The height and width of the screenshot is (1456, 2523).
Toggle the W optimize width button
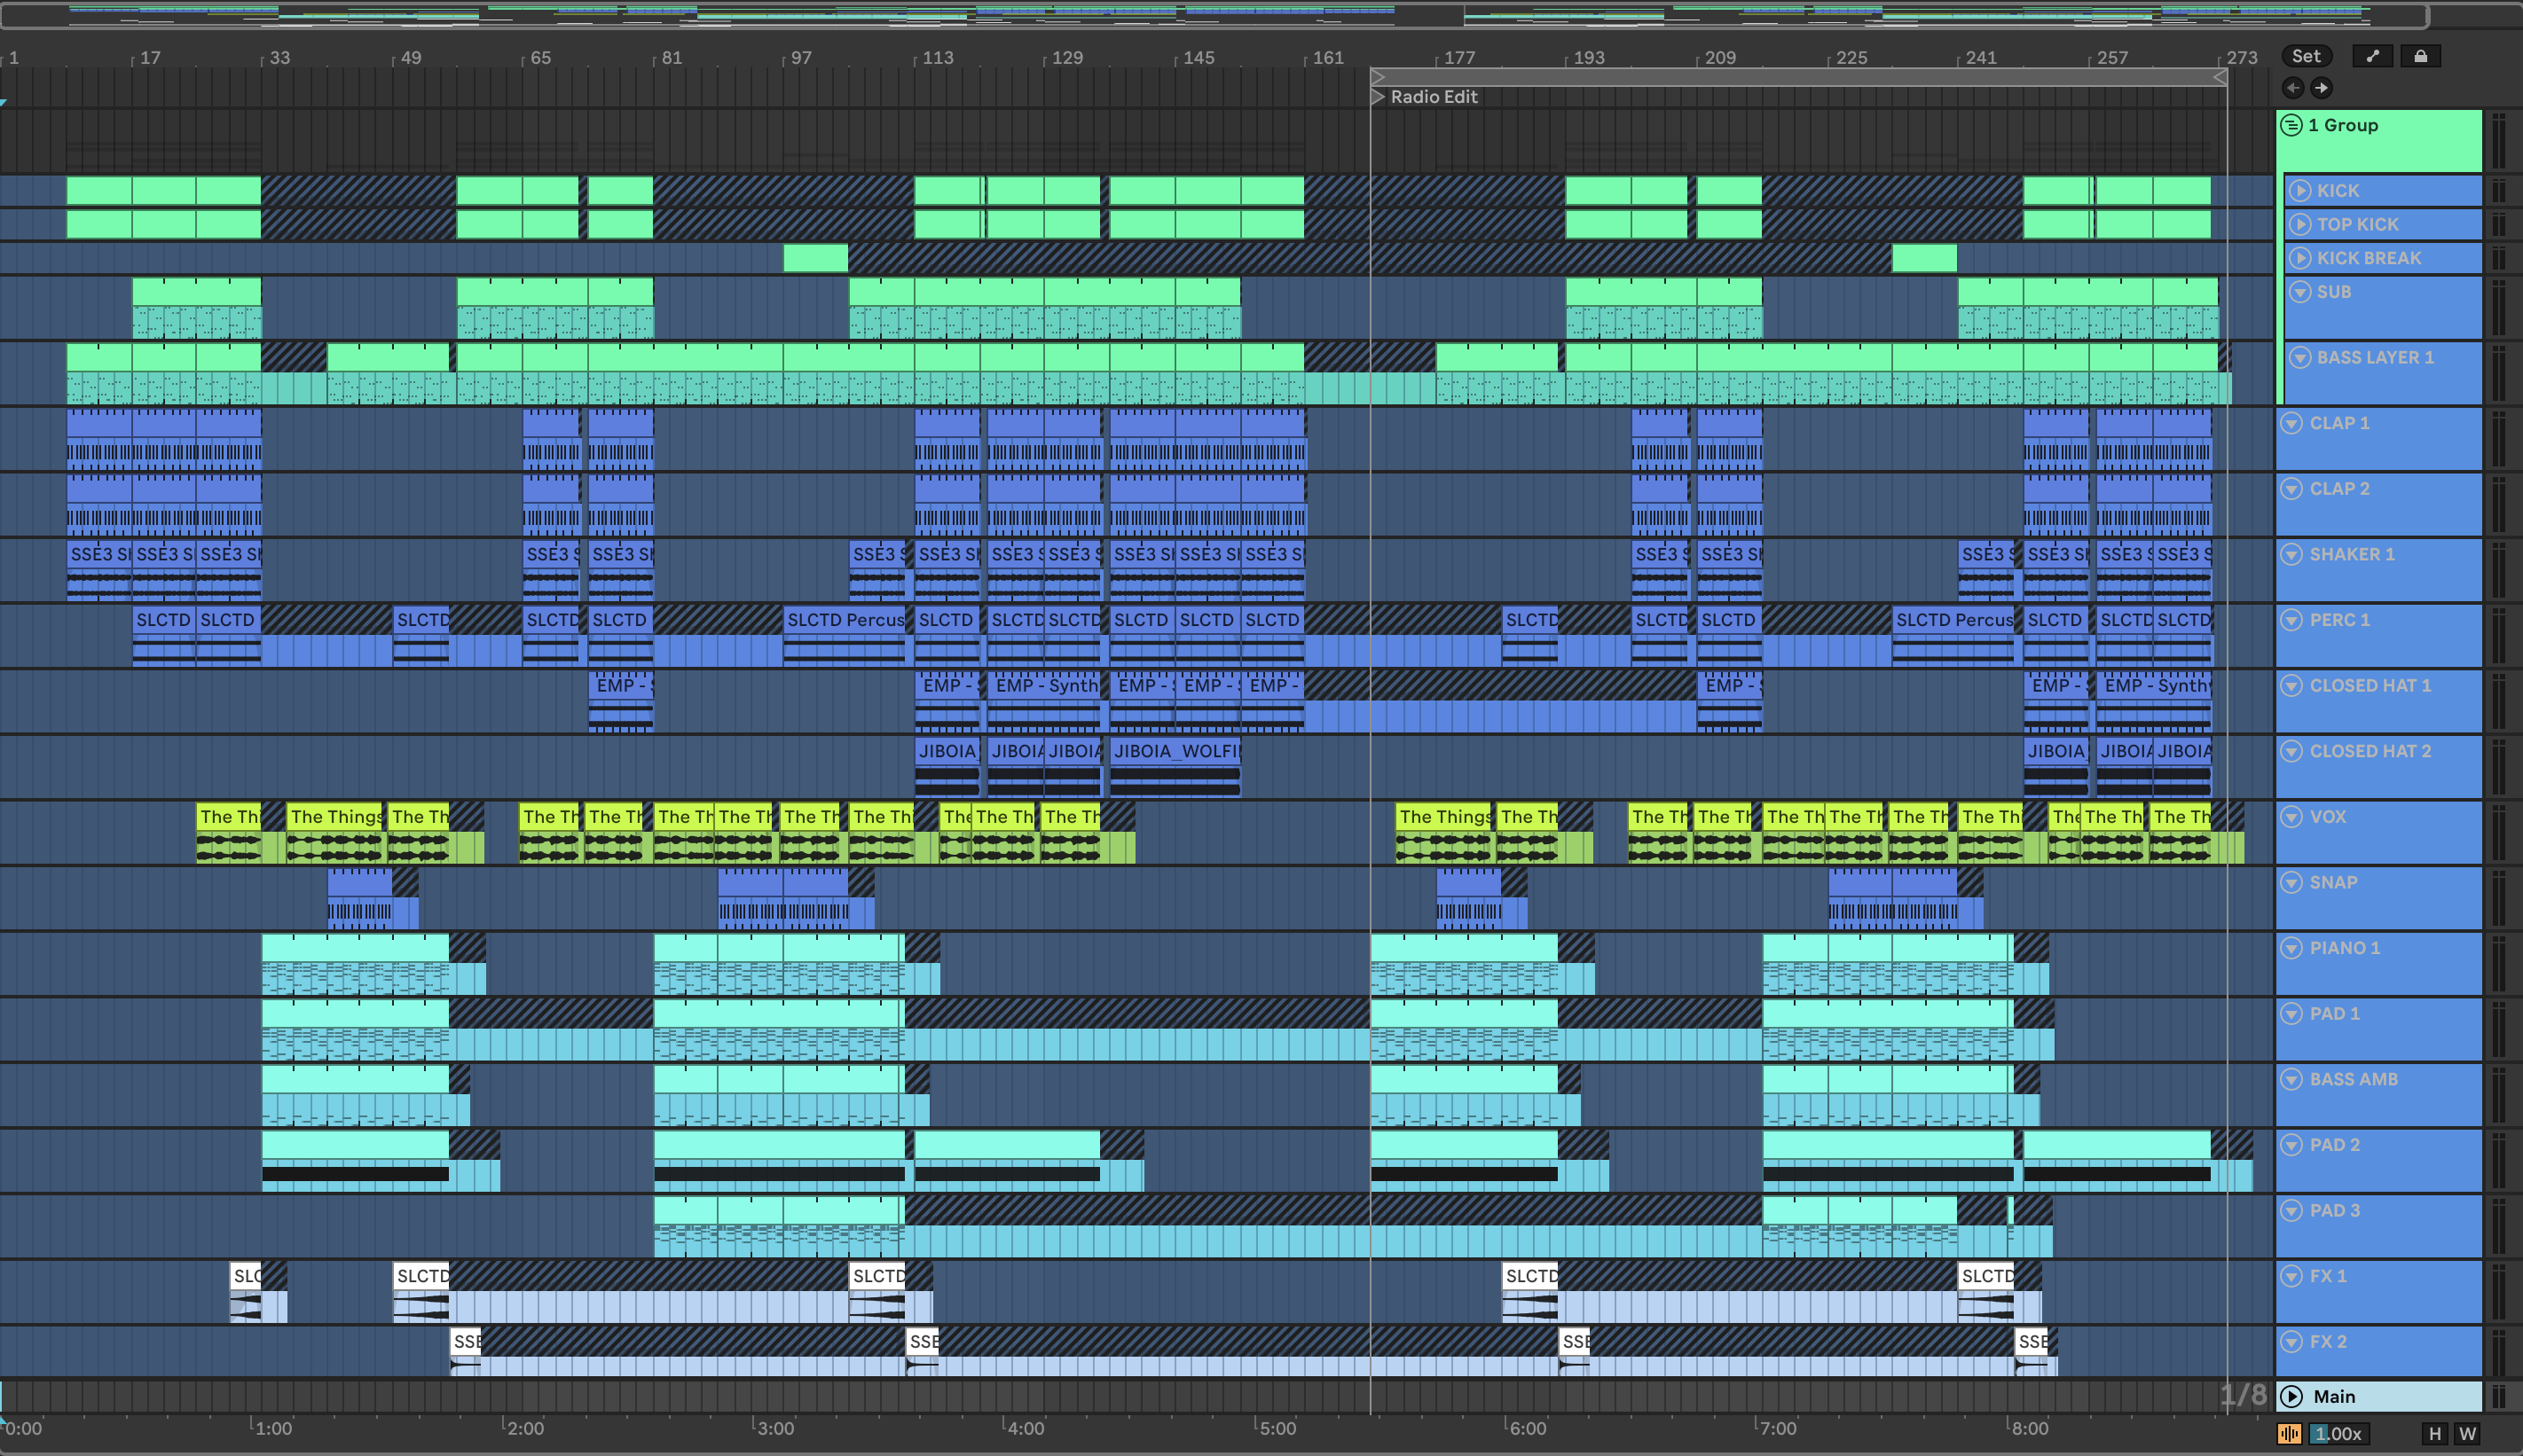pyautogui.click(x=2468, y=1433)
